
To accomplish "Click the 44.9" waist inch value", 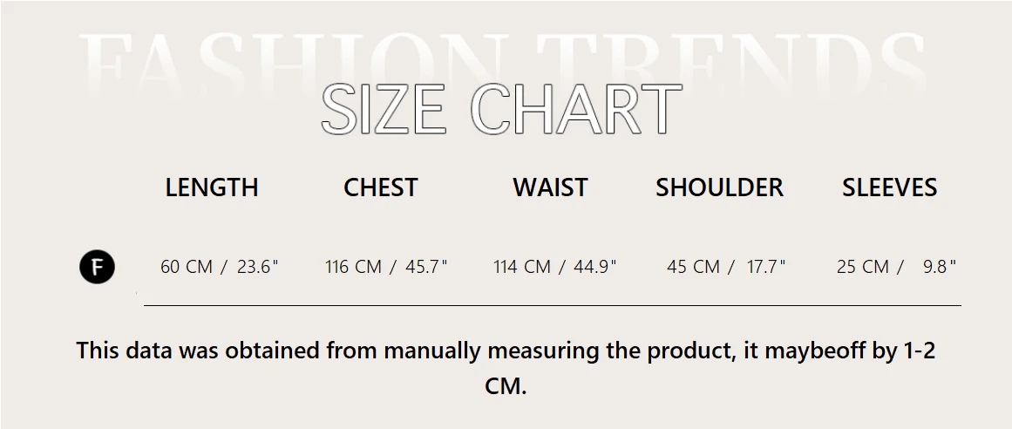I will click(594, 267).
